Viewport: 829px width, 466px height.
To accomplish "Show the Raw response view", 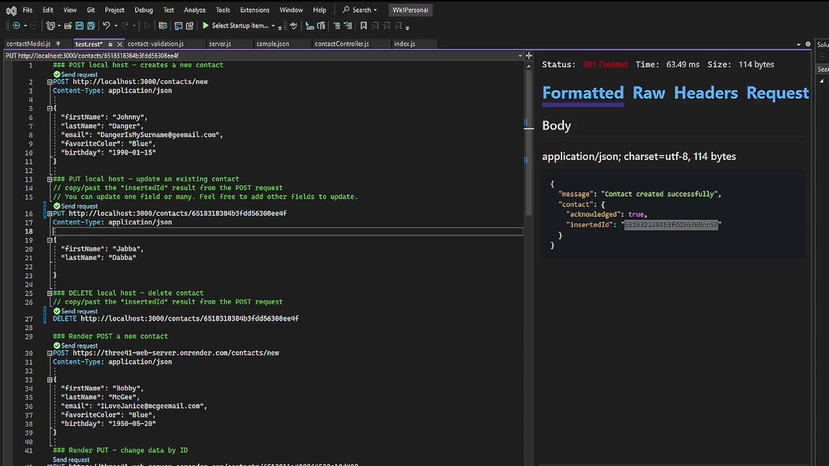I will point(648,93).
